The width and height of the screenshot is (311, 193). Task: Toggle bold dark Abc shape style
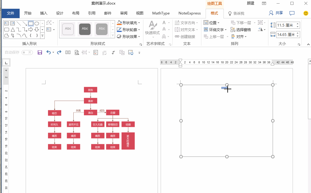point(85,29)
